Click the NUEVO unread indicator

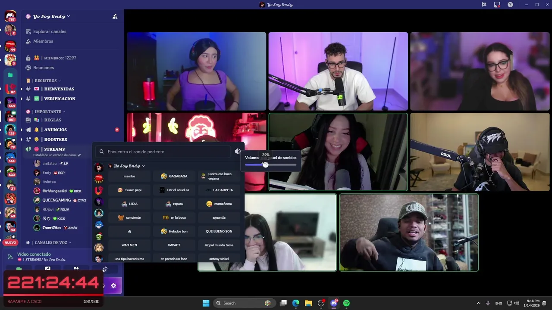pos(10,242)
